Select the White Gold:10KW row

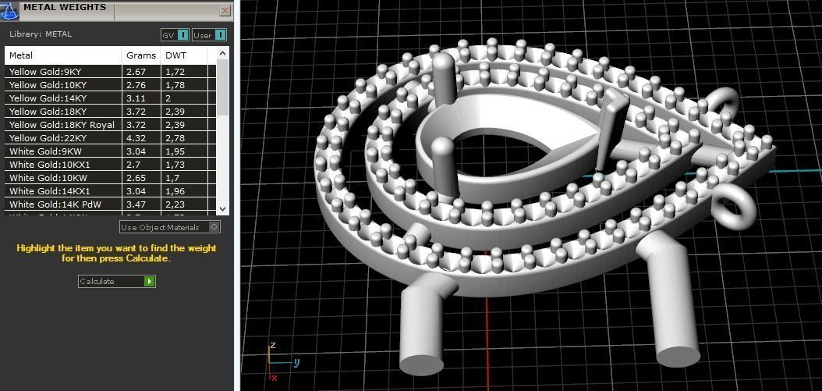pyautogui.click(x=110, y=178)
